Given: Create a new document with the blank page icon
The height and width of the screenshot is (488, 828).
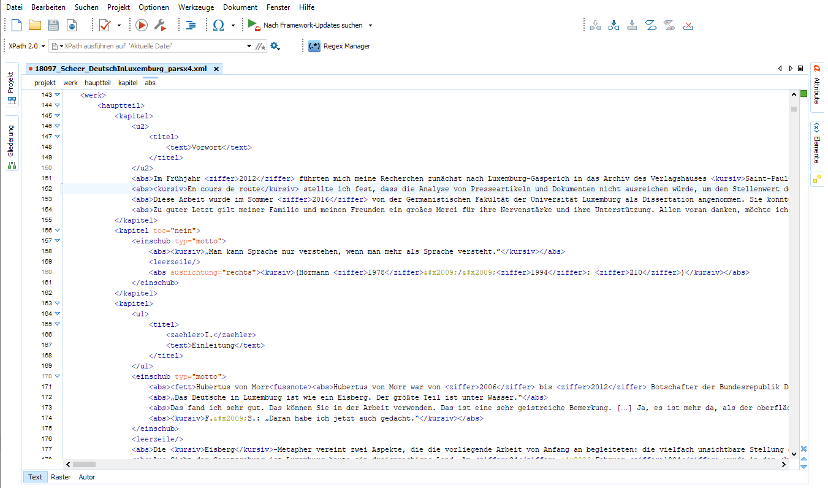Looking at the screenshot, I should [17, 25].
